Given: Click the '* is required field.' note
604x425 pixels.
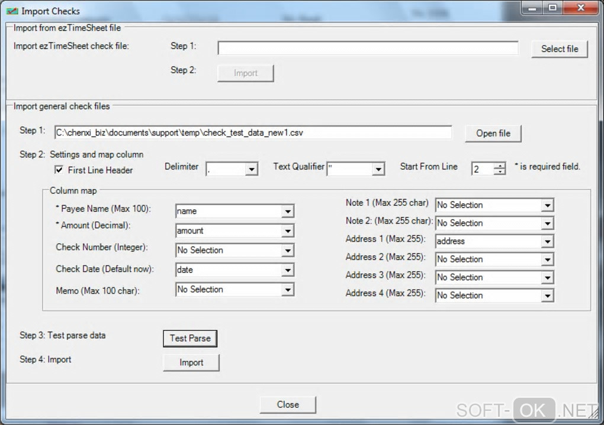Looking at the screenshot, I should pyautogui.click(x=547, y=167).
